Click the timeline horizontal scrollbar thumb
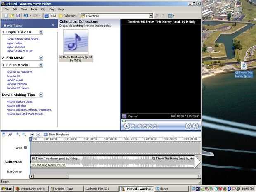This screenshot has width=256, height=192. [51, 176]
